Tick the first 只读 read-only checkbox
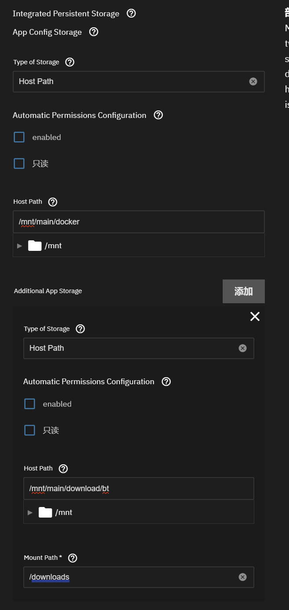Screen dimensions: 289x610 tap(19, 164)
